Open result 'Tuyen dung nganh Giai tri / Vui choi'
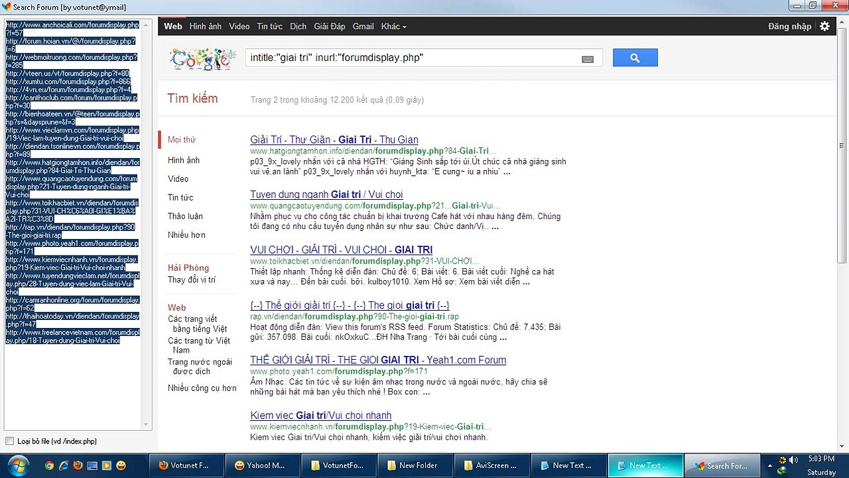Viewport: 849px width, 478px height. point(326,195)
